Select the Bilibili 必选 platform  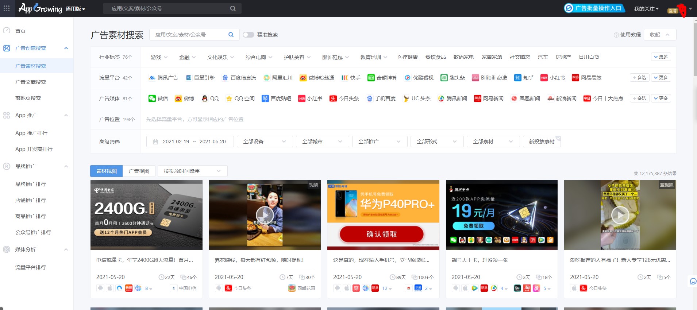[490, 78]
